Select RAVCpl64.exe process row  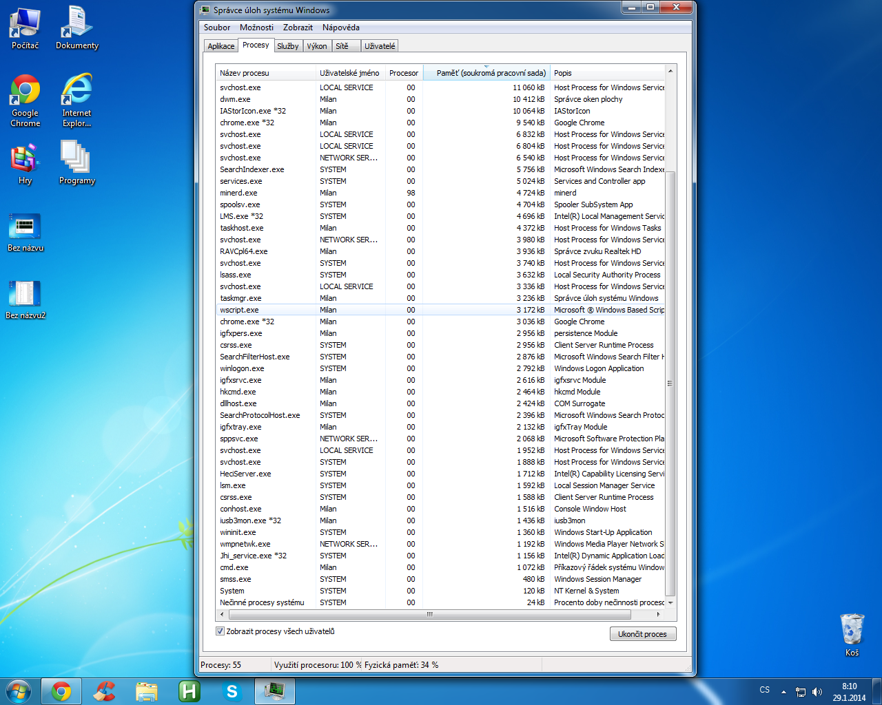441,251
